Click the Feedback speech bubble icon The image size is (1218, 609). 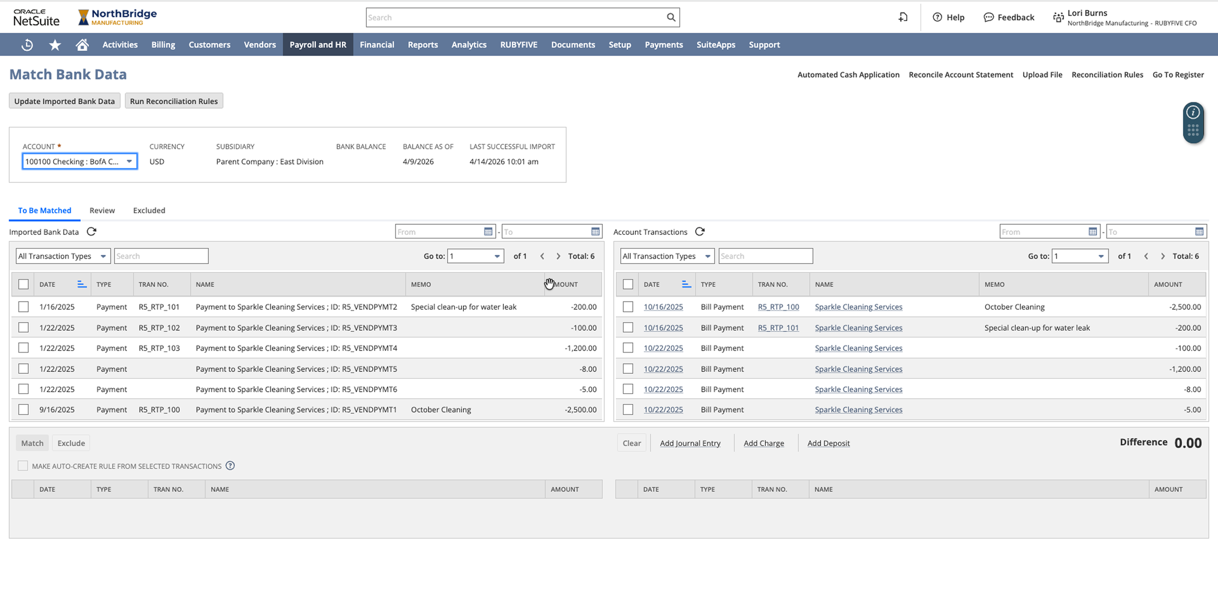pos(988,18)
